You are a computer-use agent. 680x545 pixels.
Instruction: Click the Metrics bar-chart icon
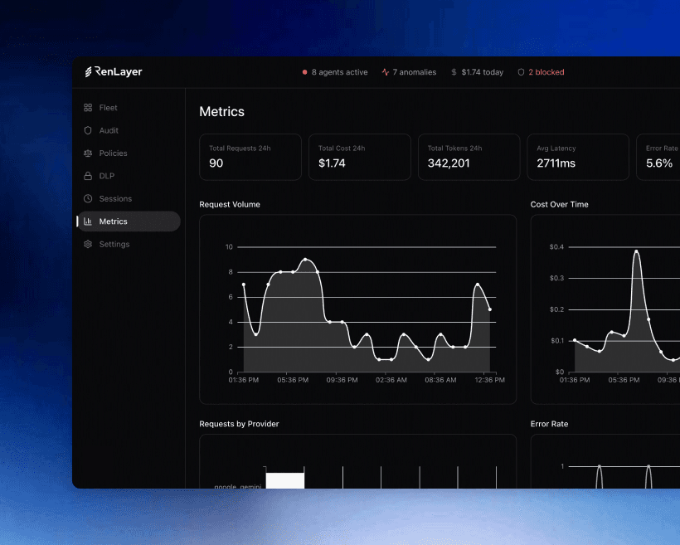tap(87, 221)
